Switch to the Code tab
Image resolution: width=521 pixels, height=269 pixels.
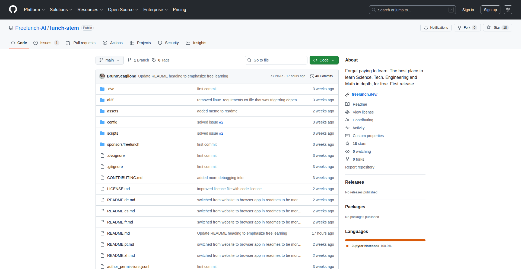[19, 43]
